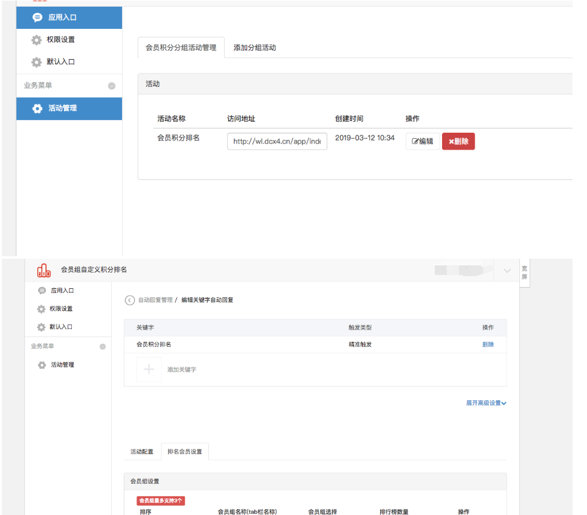The image size is (587, 515).
Task: Click the x icon on red 删除 button
Action: 451,142
